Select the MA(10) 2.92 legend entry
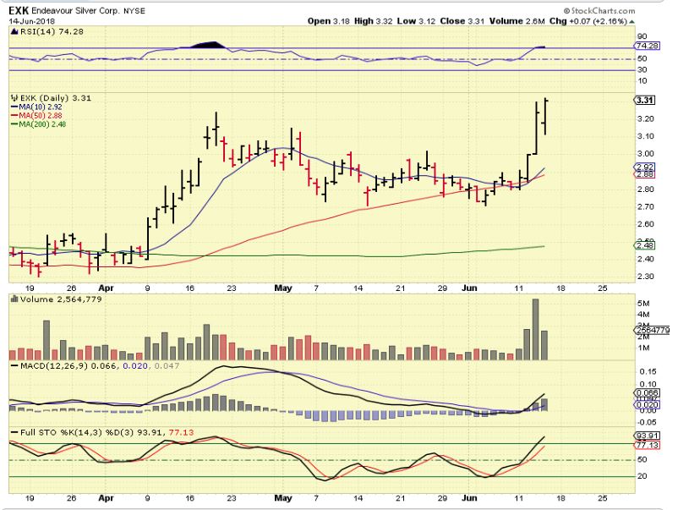Screen dimensions: 678x510 (x=41, y=107)
